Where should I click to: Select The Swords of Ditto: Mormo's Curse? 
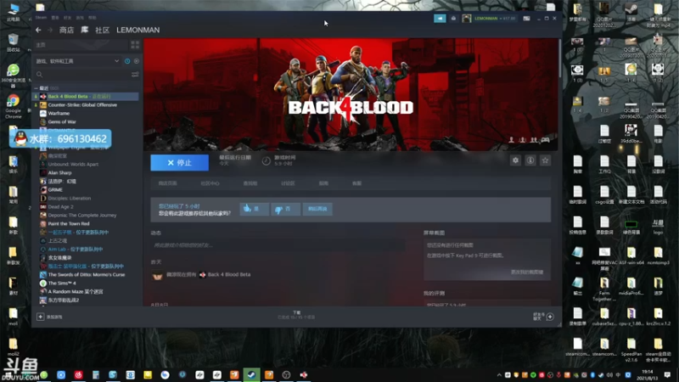(87, 274)
